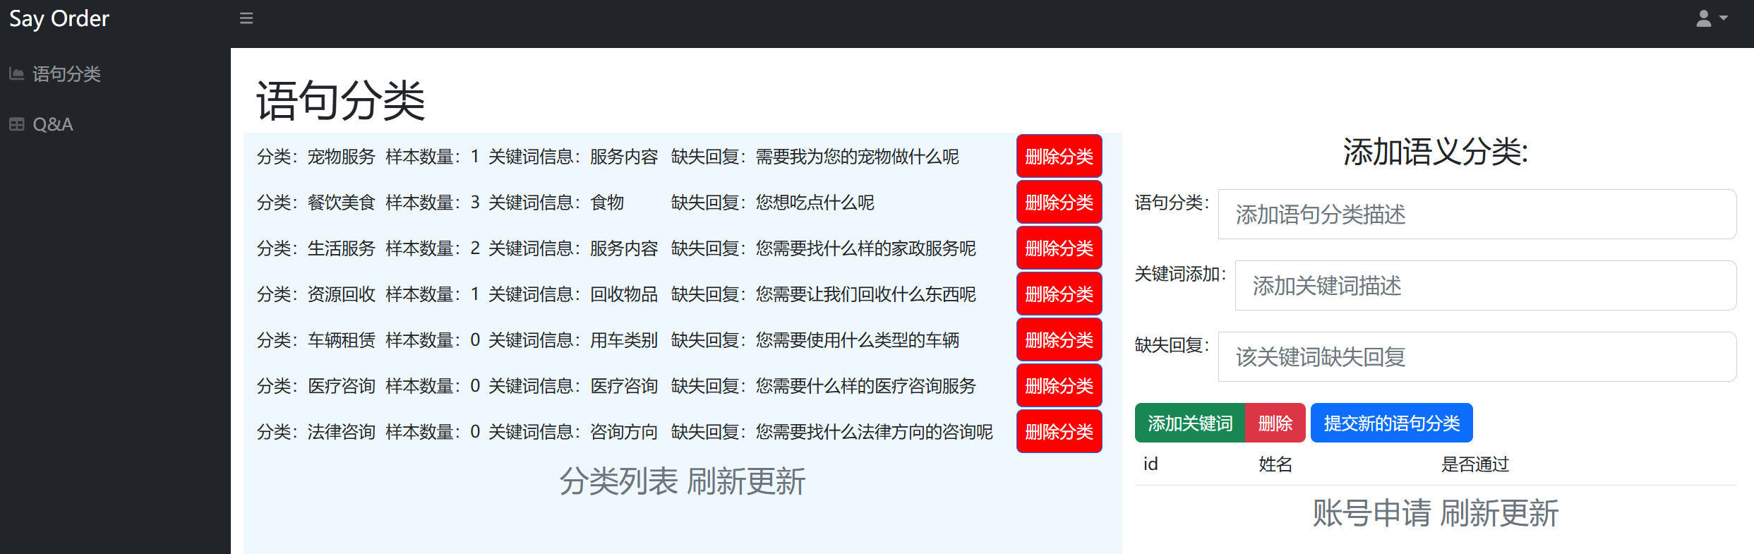This screenshot has width=1754, height=554.
Task: Delete the 资源回收 category
Action: click(x=1059, y=294)
